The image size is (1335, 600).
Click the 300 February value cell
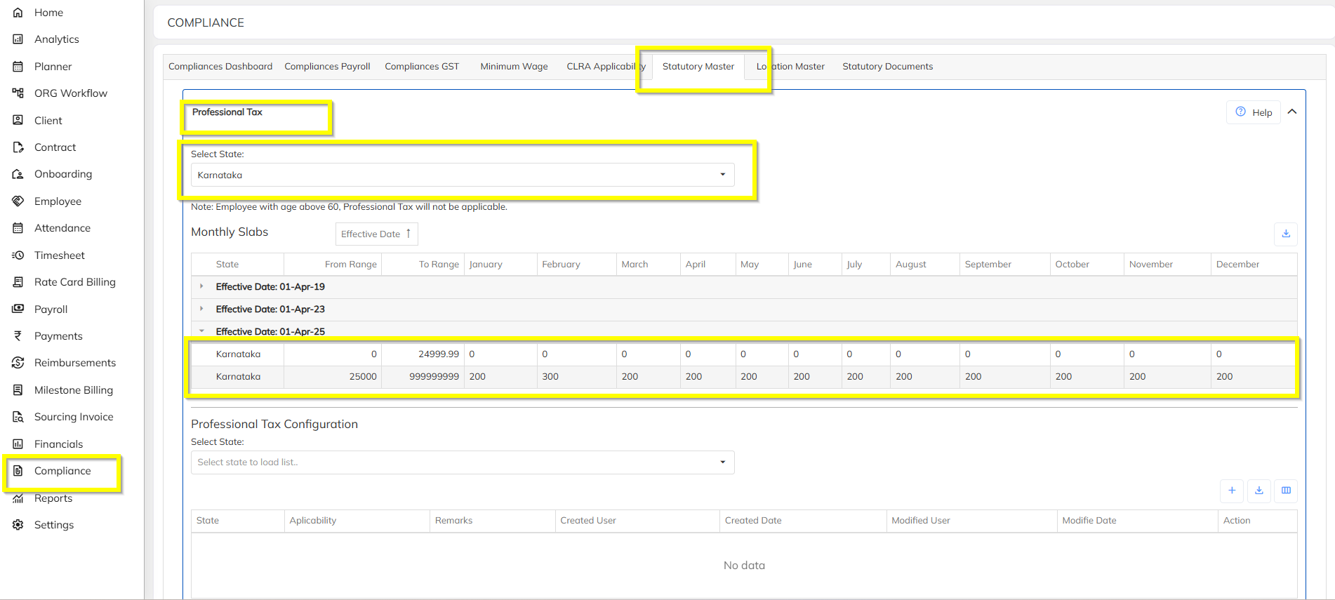tap(576, 377)
